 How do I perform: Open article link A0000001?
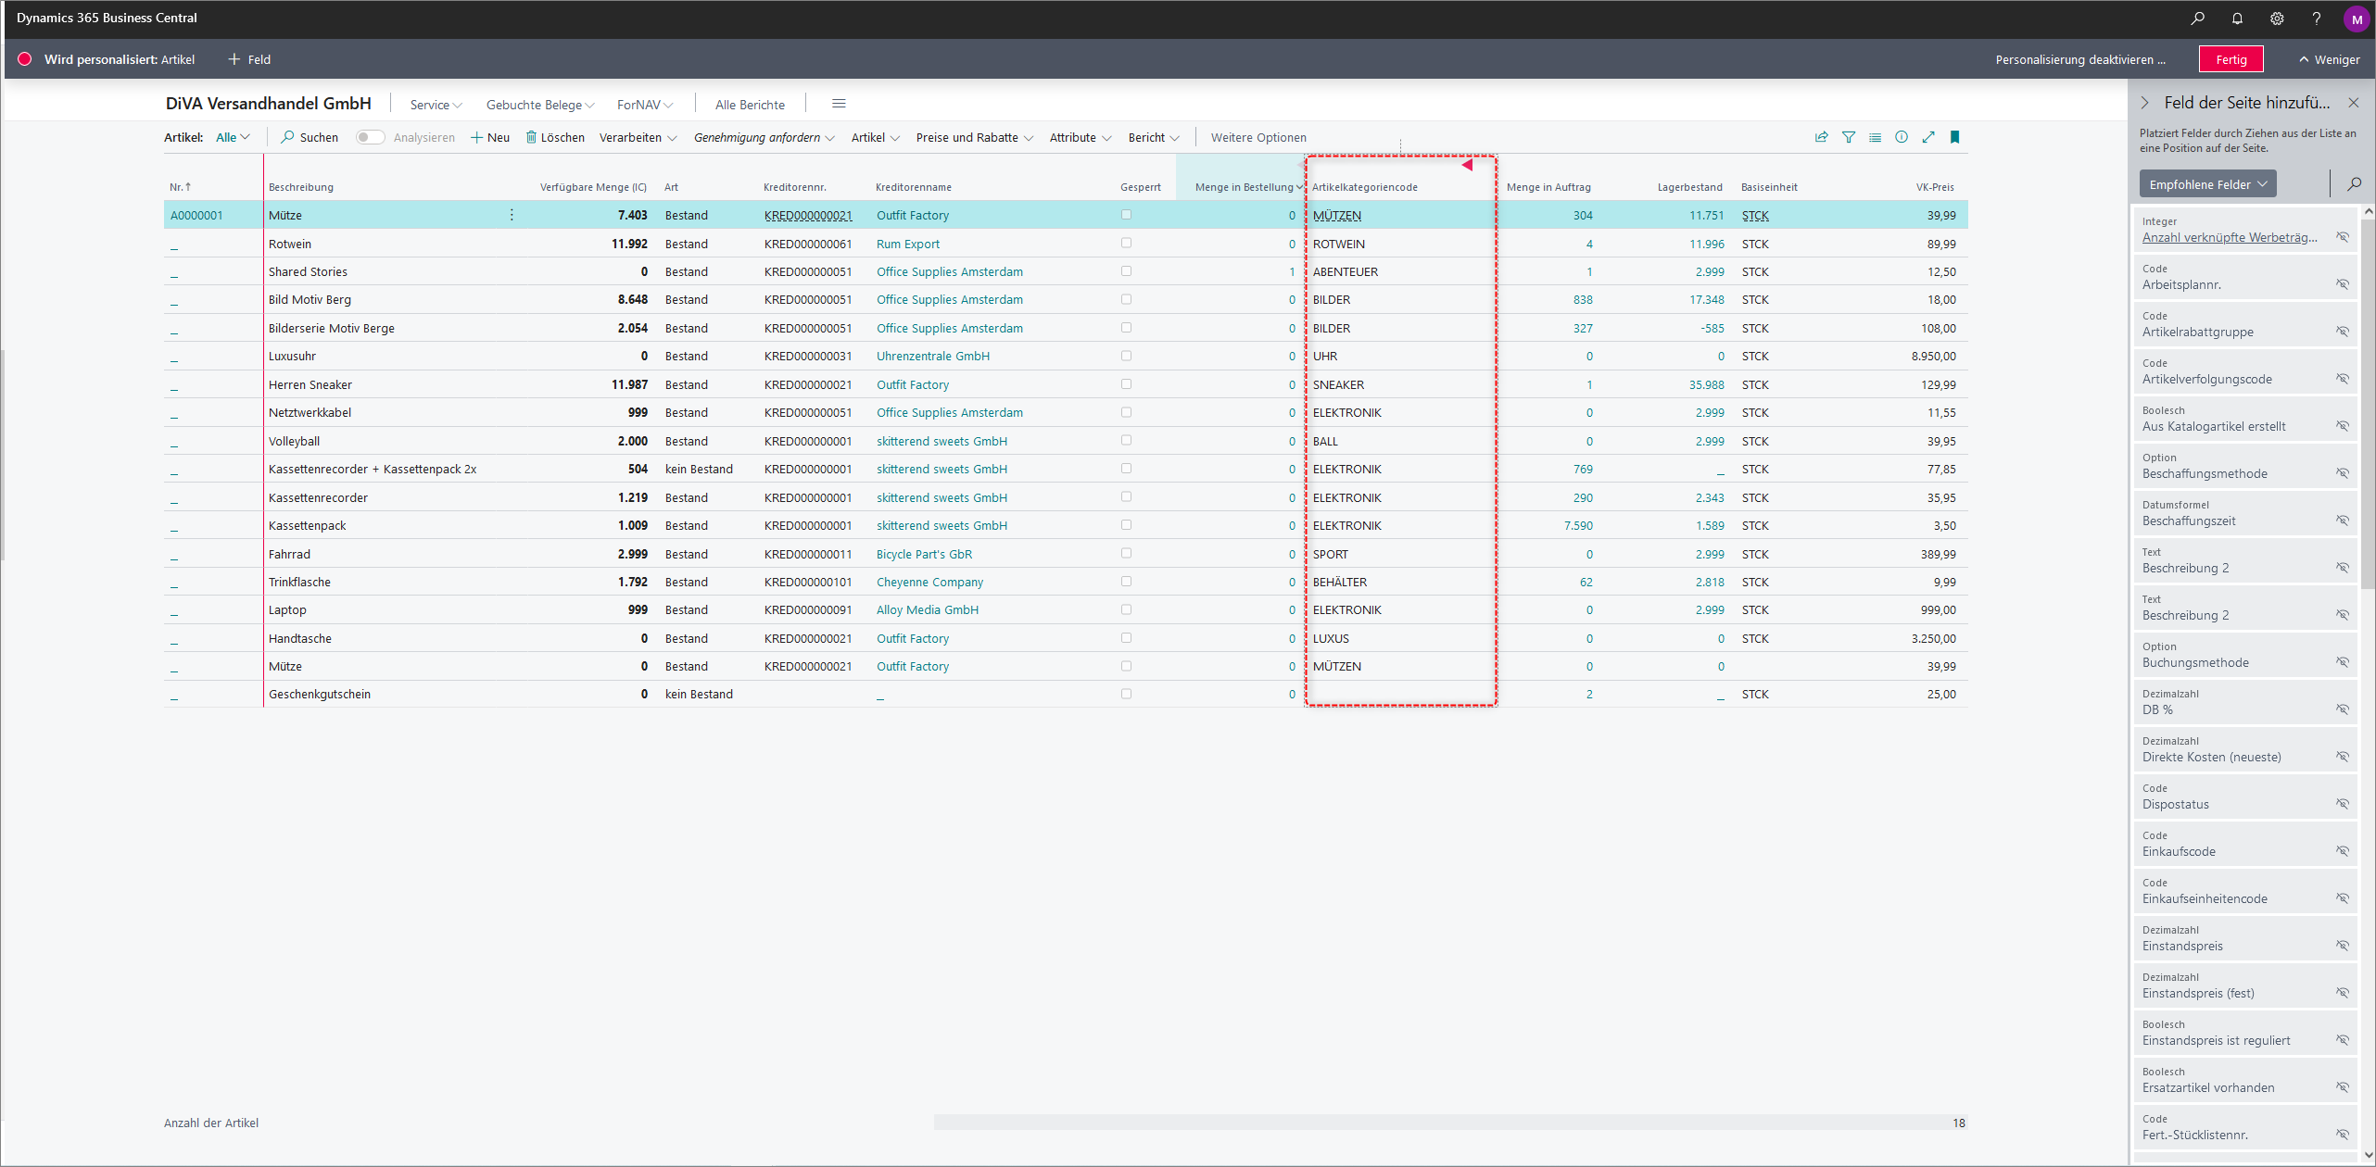196,215
